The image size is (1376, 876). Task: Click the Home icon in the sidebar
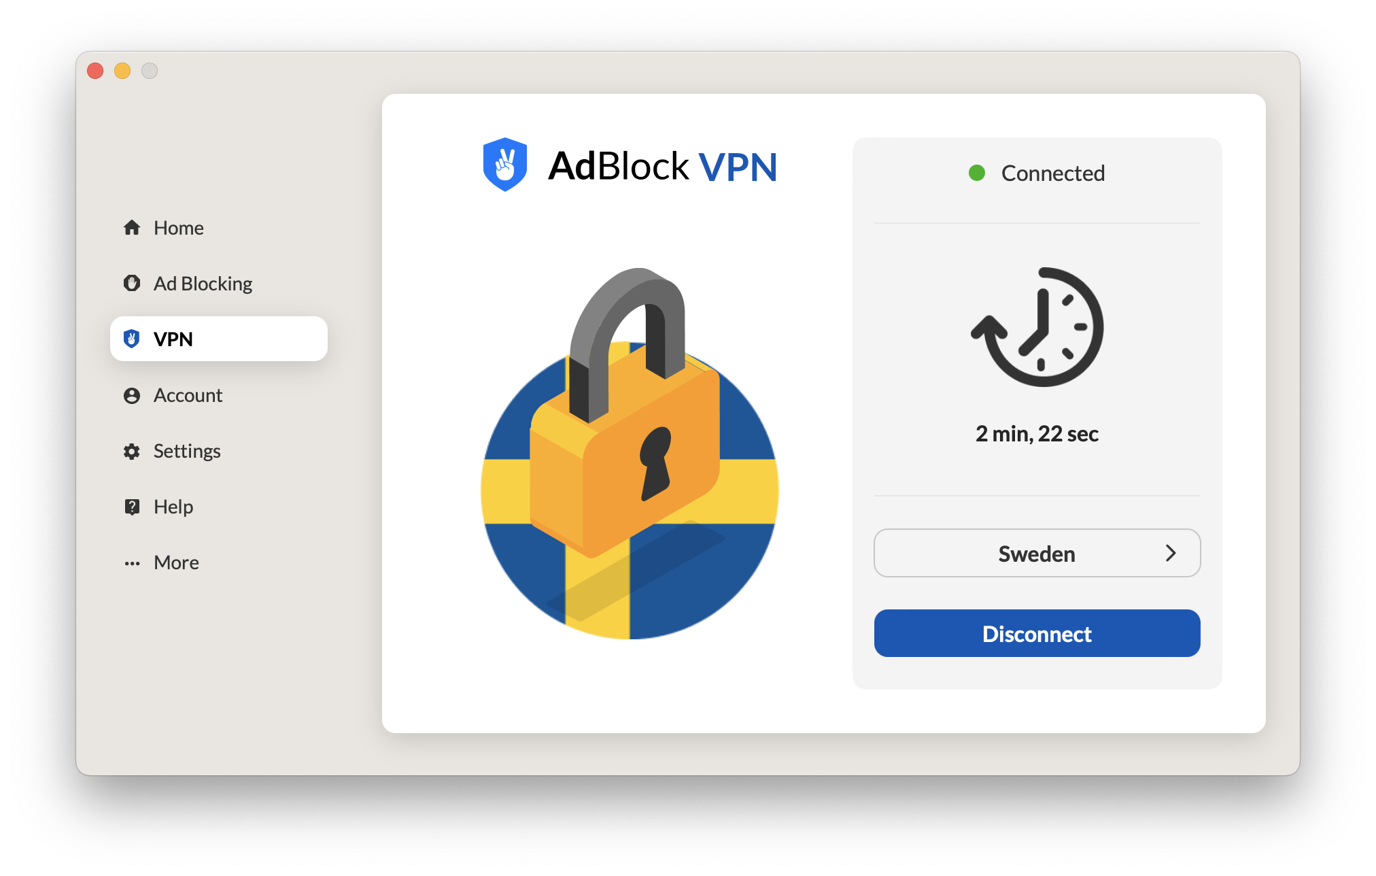pos(132,229)
